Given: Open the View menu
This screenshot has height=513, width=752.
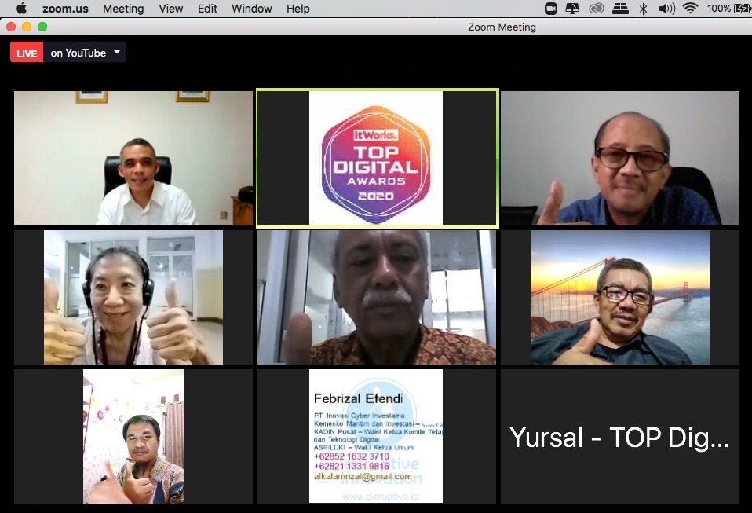Looking at the screenshot, I should coord(170,9).
